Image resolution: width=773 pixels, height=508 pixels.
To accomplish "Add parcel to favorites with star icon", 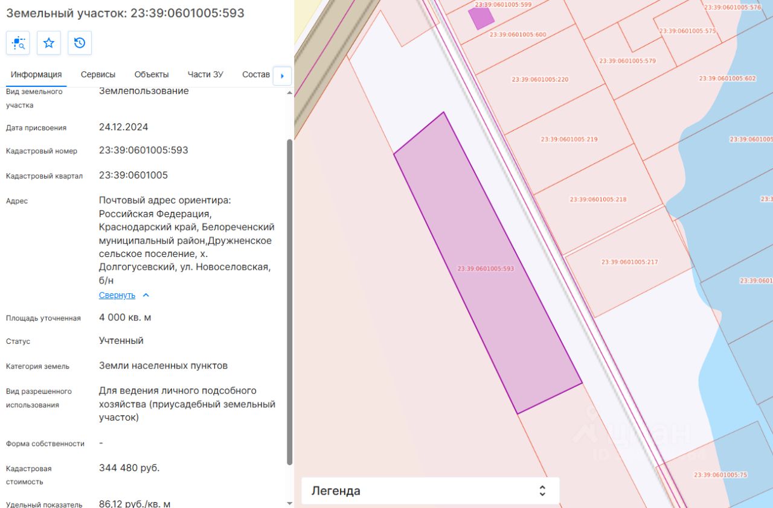I will (49, 43).
